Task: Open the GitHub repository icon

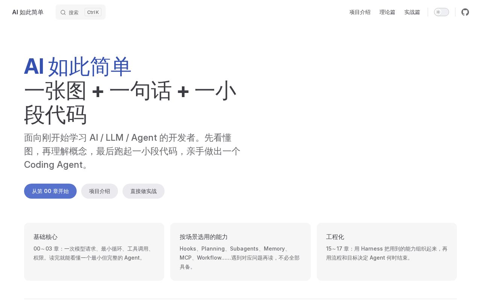Action: 465,12
